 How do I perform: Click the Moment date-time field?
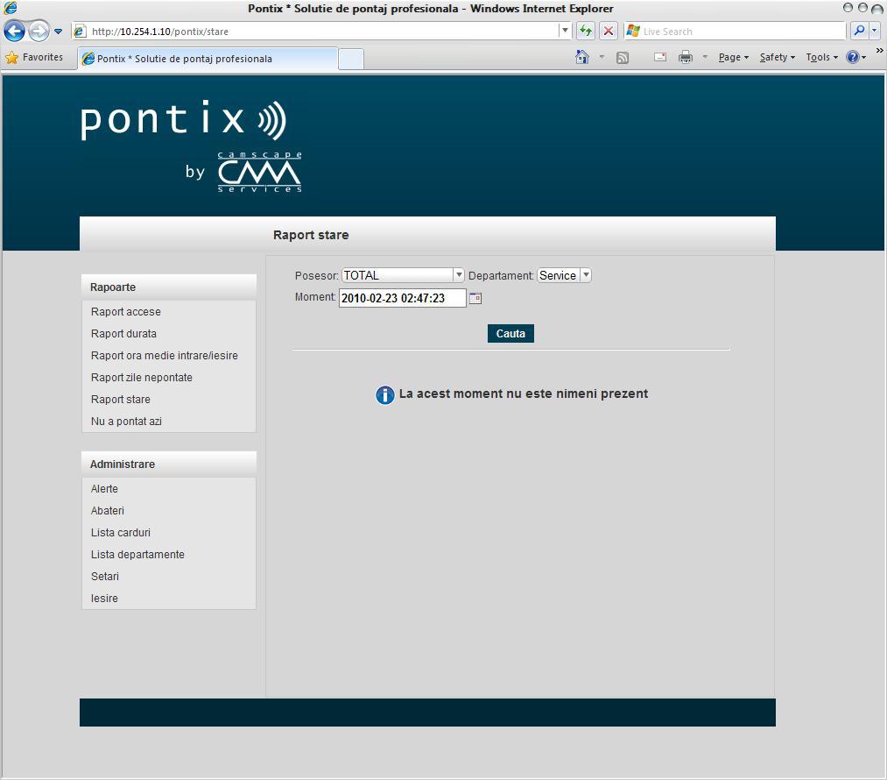[x=402, y=298]
